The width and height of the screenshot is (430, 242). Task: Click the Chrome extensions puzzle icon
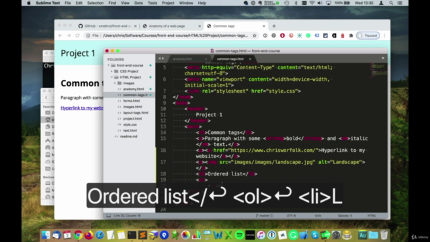click(351, 36)
